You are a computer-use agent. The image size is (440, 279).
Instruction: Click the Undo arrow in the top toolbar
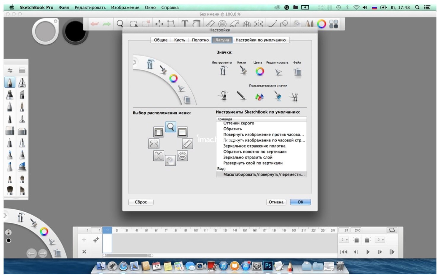(x=94, y=24)
